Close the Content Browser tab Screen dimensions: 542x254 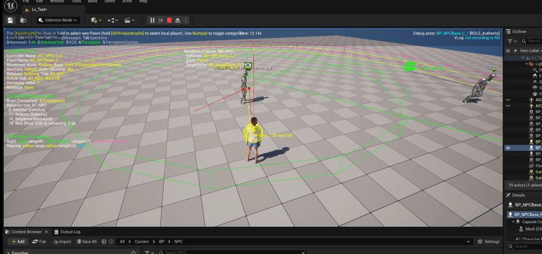[x=46, y=232]
